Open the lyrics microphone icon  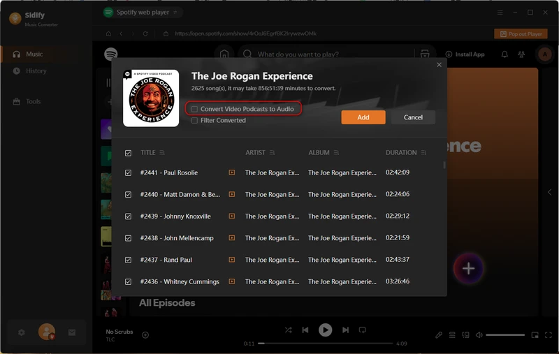click(x=439, y=334)
